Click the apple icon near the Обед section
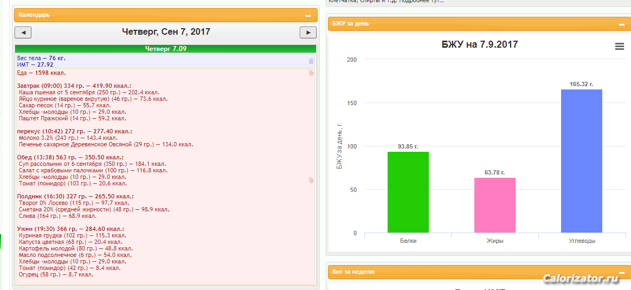The width and height of the screenshot is (631, 290). point(311,181)
